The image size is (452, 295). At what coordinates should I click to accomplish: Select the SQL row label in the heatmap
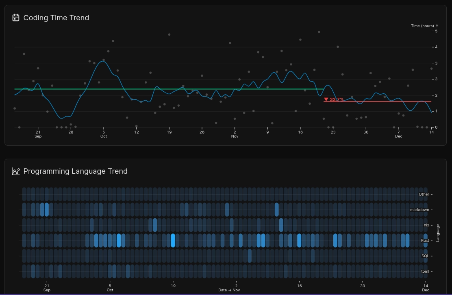[425, 256]
